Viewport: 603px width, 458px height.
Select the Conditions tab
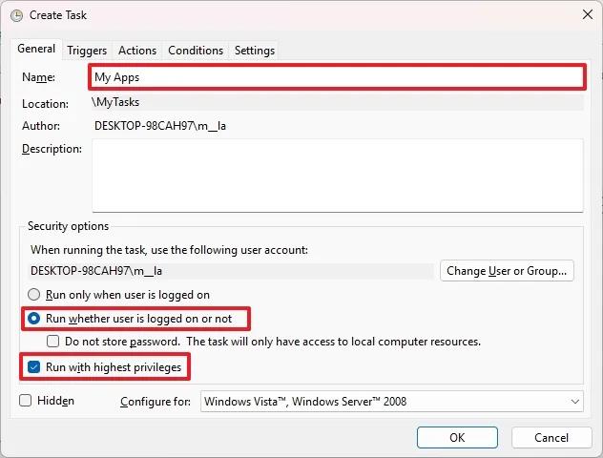196,51
